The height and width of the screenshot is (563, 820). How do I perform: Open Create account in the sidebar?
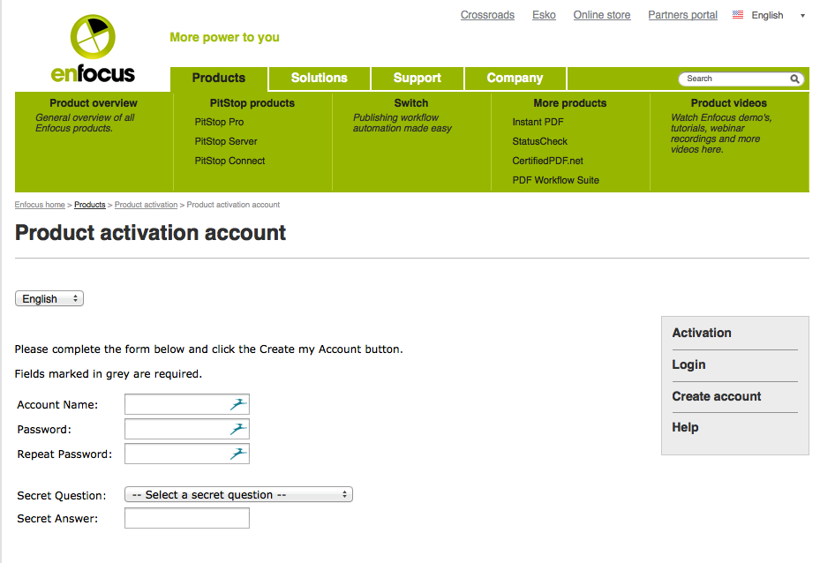pos(717,396)
